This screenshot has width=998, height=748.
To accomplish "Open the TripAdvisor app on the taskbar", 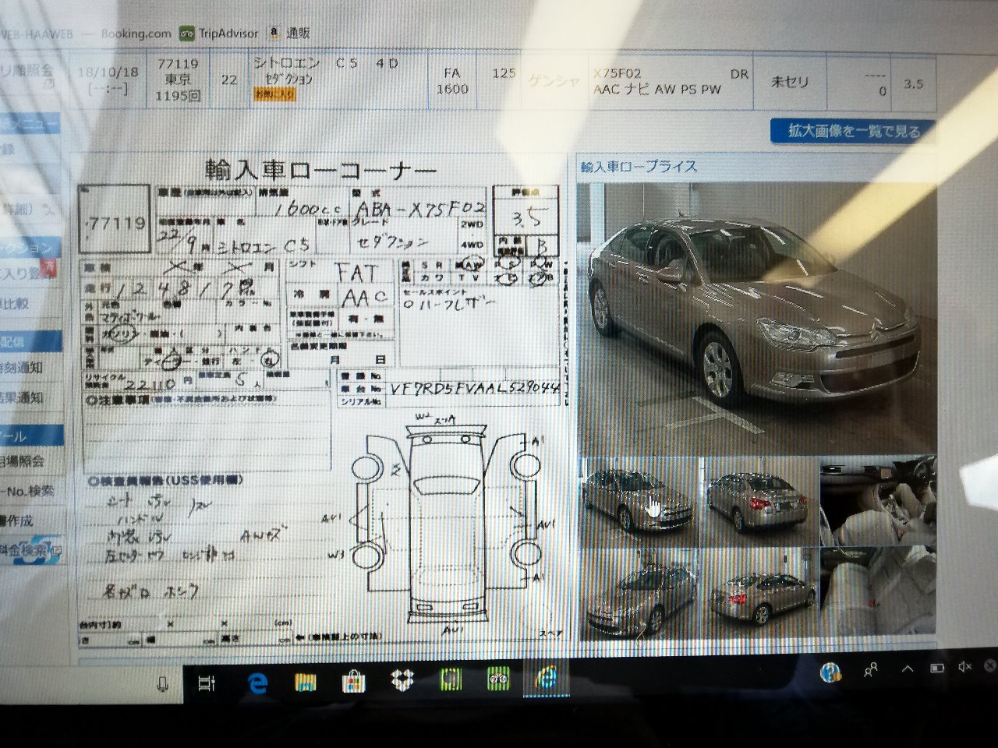I will (x=498, y=680).
